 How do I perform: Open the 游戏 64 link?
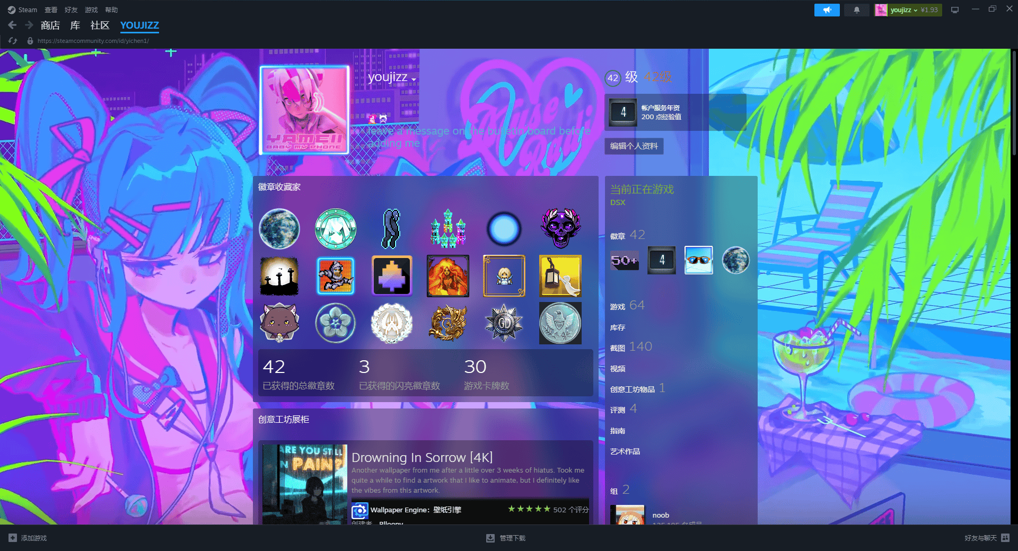click(627, 306)
